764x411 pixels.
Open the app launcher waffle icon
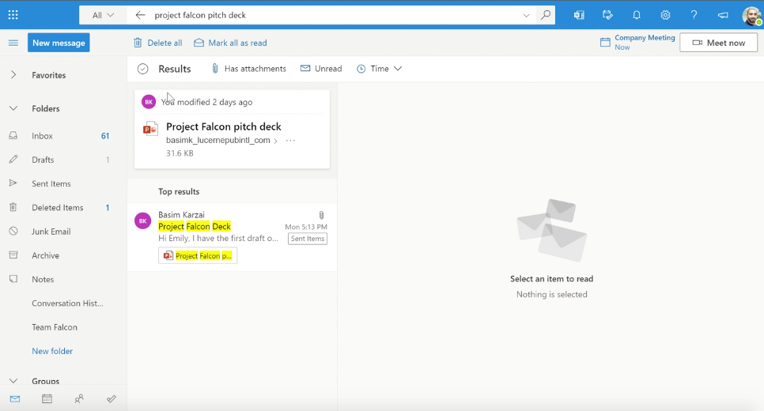coord(13,15)
